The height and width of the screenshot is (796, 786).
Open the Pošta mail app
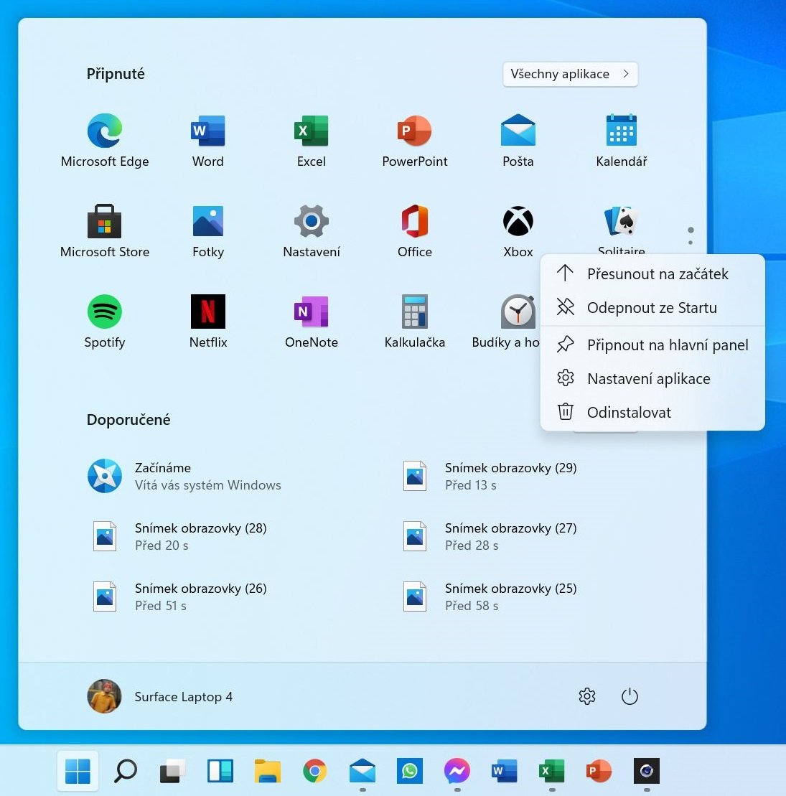point(518,141)
